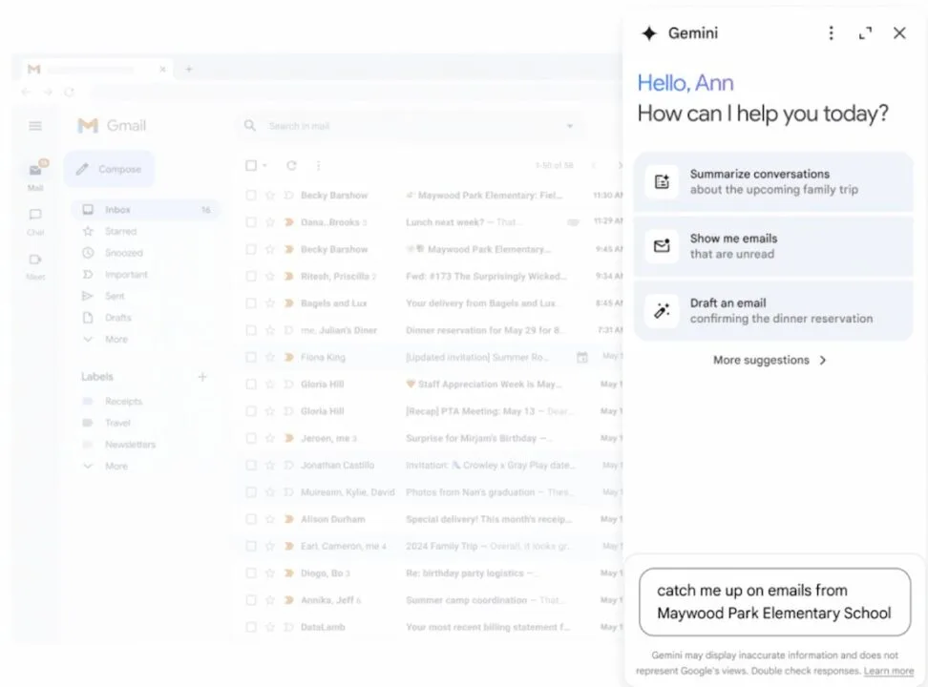The image size is (928, 687).
Task: Click the Compose pencil button
Action: pyautogui.click(x=109, y=170)
